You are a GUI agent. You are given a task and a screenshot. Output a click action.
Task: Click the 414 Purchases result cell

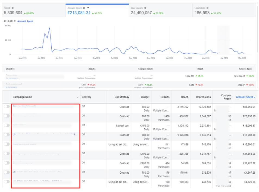point(164,165)
